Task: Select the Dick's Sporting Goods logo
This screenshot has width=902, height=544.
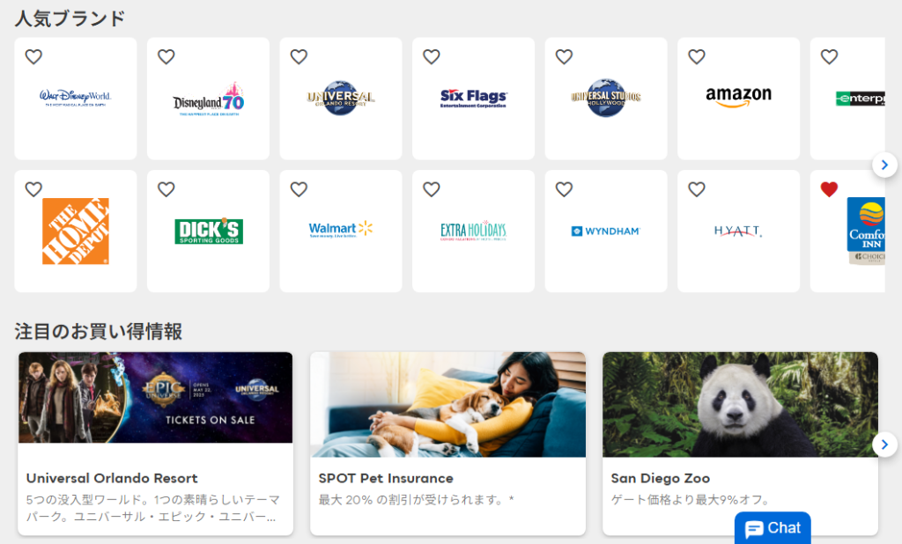Action: pyautogui.click(x=209, y=231)
